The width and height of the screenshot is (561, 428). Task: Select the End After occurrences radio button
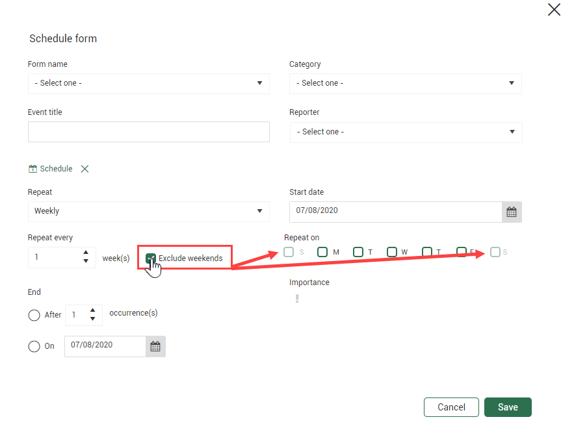click(34, 315)
